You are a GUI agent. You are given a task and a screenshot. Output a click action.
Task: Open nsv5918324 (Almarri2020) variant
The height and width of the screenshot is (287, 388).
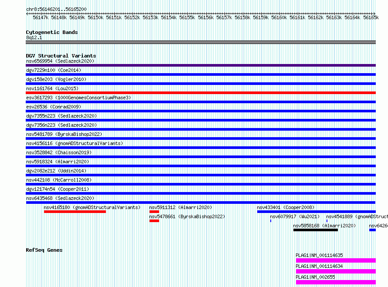click(58, 162)
